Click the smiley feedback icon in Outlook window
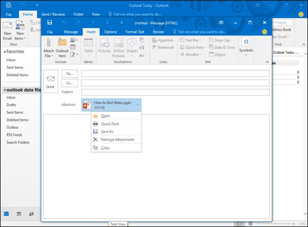308x227 pixels. point(301,14)
